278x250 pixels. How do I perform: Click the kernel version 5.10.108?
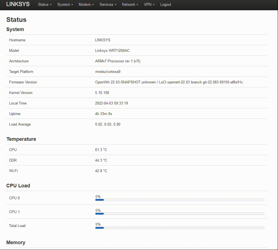102,93
